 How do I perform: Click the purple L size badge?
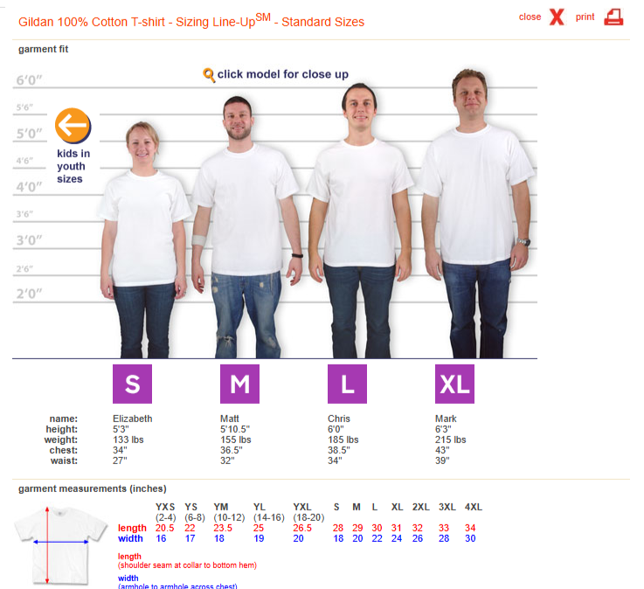coord(347,384)
